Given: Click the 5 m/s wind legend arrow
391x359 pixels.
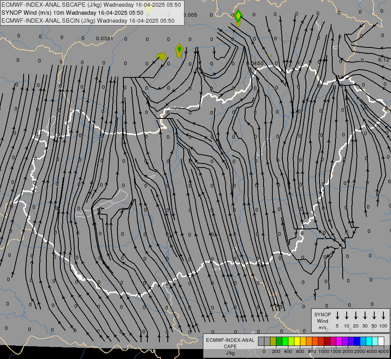Looking at the screenshot, I should (x=337, y=315).
